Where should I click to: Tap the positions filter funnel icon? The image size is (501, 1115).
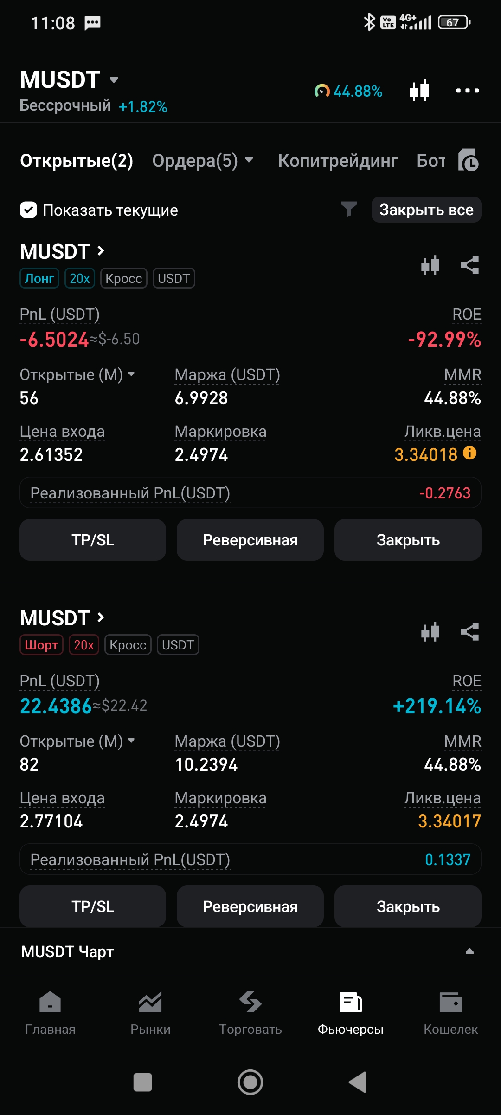click(349, 210)
